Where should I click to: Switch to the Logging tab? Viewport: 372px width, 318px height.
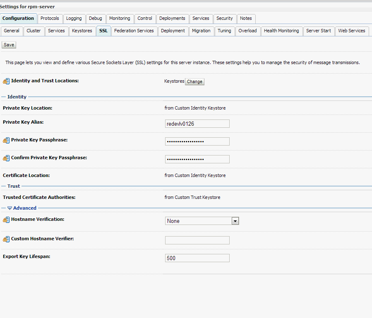click(x=74, y=19)
